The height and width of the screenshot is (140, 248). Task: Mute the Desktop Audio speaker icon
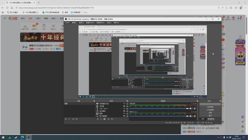pos(191,108)
